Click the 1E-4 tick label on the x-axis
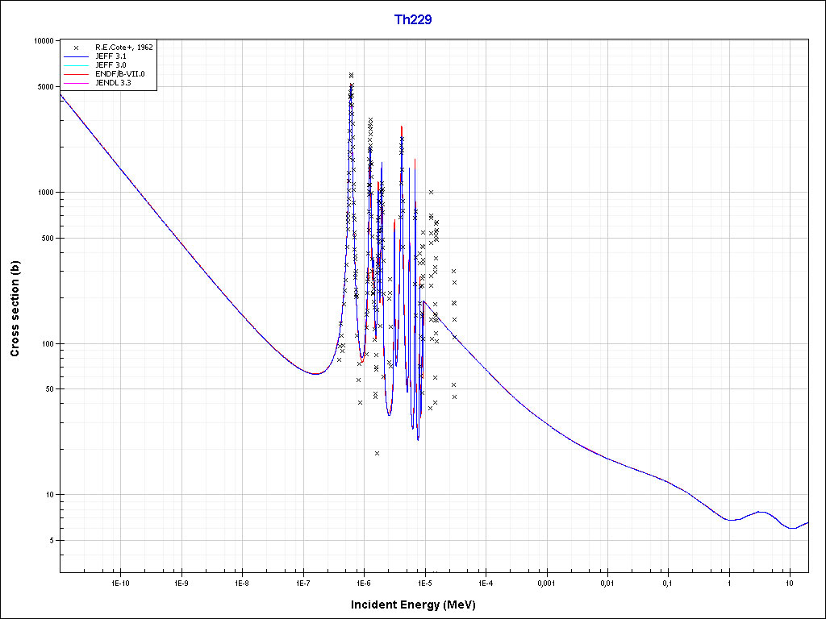The height and width of the screenshot is (619, 826). (x=485, y=583)
